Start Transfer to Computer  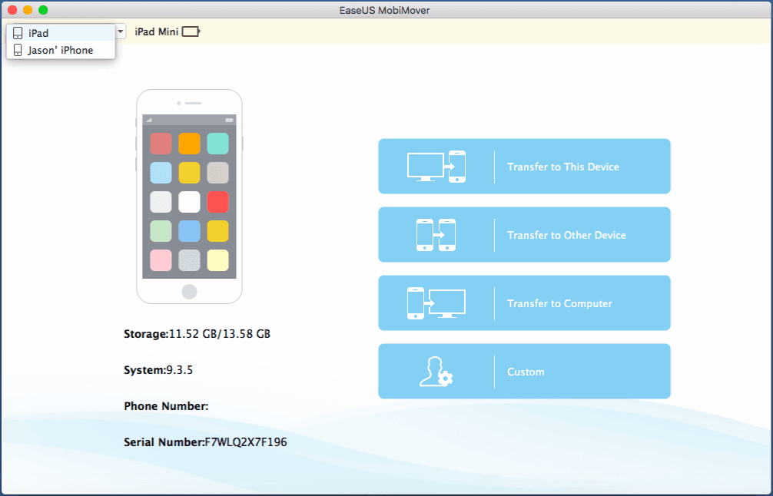point(524,303)
